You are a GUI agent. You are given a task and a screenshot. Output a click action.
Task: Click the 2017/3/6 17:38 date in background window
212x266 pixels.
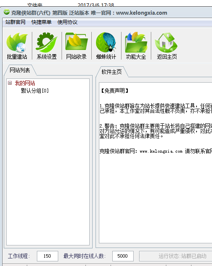(x=96, y=5)
